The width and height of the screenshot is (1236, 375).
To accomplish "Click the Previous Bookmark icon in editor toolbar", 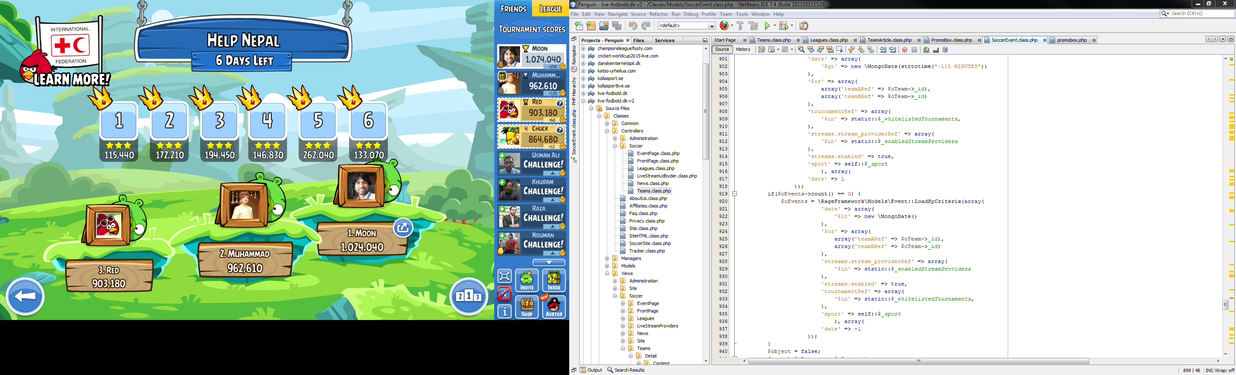I will click(852, 50).
